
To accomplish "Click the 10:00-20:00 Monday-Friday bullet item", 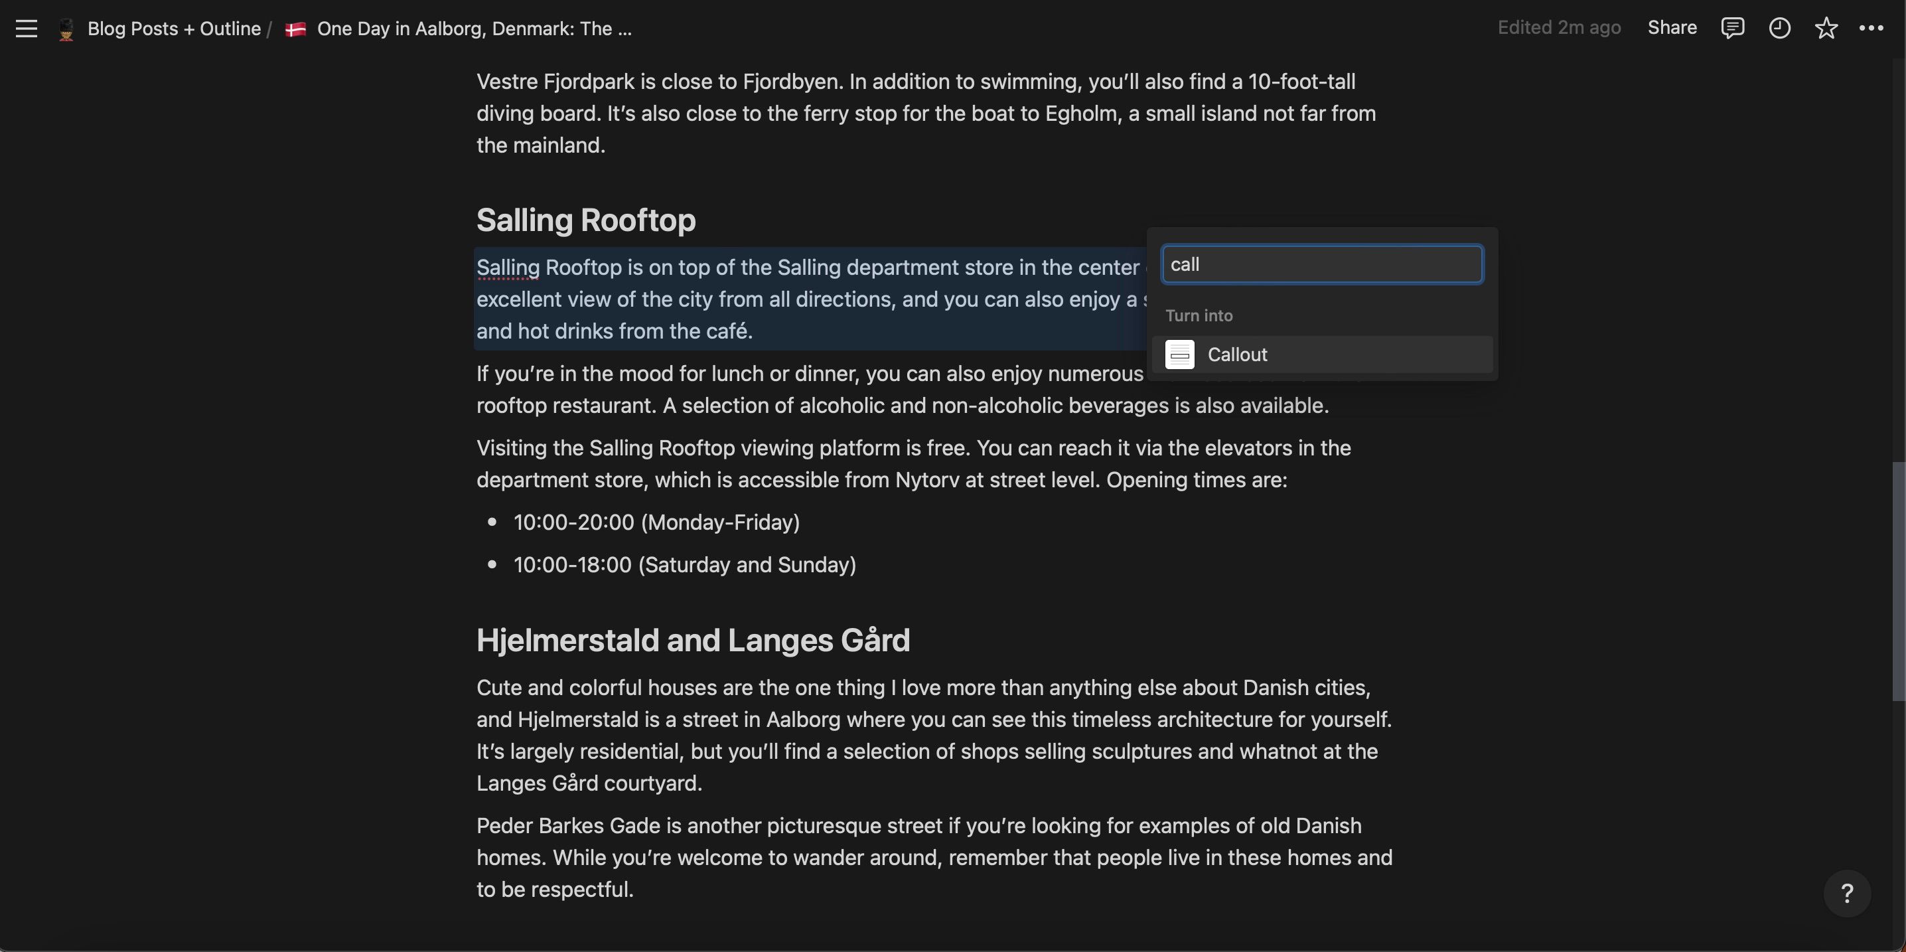I will point(656,522).
